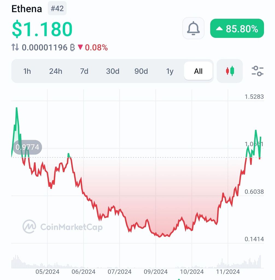Switch chart to 30d range
Image resolution: width=275 pixels, height=280 pixels.
coord(113,71)
